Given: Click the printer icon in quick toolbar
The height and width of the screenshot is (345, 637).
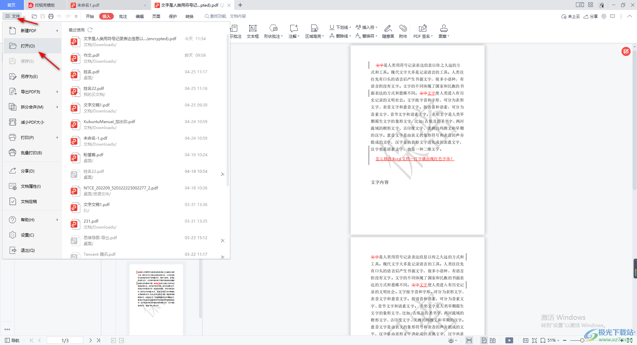Looking at the screenshot, I should click(51, 16).
